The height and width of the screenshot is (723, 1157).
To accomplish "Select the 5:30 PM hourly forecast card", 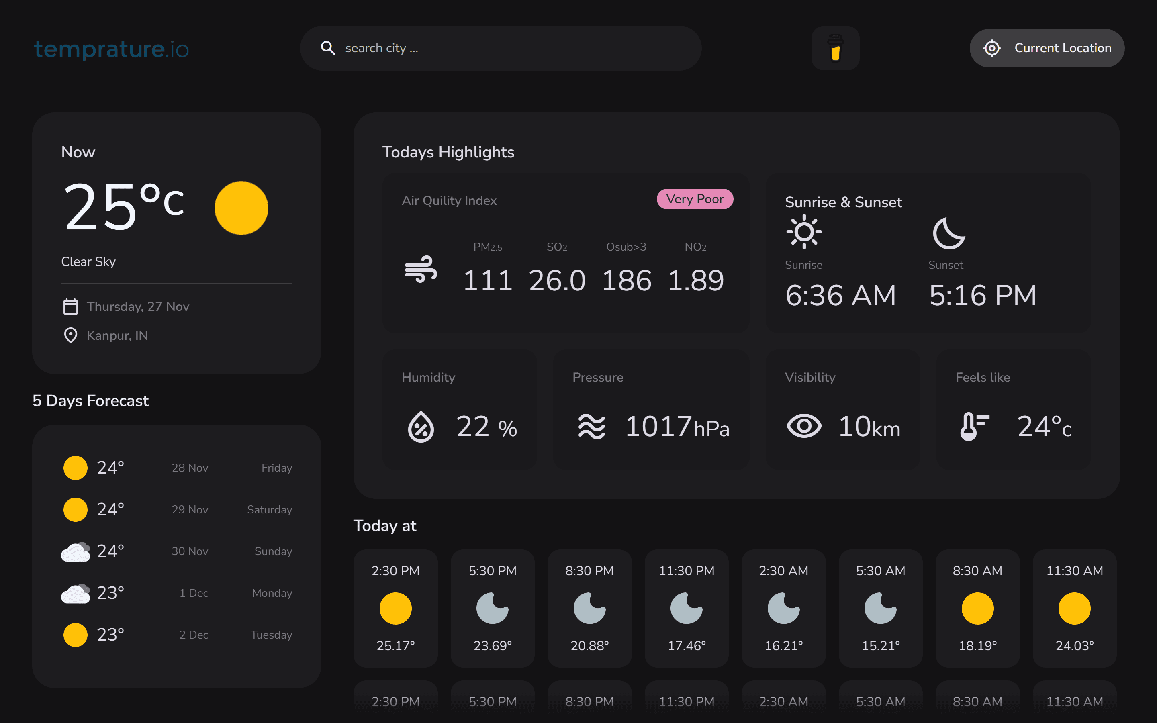I will click(493, 608).
